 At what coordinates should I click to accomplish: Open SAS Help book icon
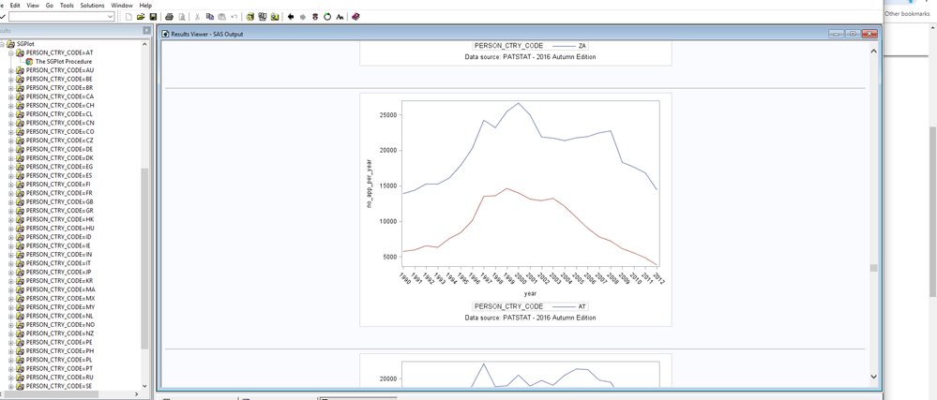tap(355, 17)
